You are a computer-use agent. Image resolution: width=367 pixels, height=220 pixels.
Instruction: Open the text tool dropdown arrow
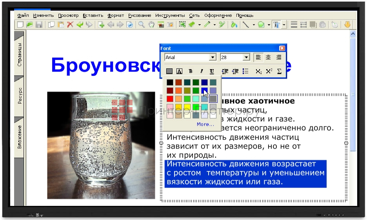[x=284, y=25]
